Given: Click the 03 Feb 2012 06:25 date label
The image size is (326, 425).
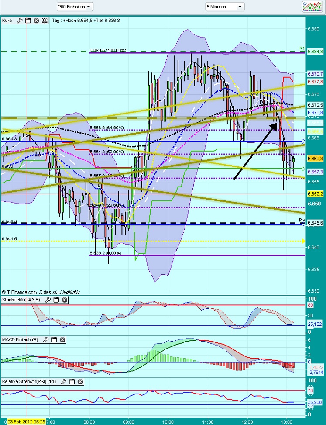Looking at the screenshot, I should (26, 422).
